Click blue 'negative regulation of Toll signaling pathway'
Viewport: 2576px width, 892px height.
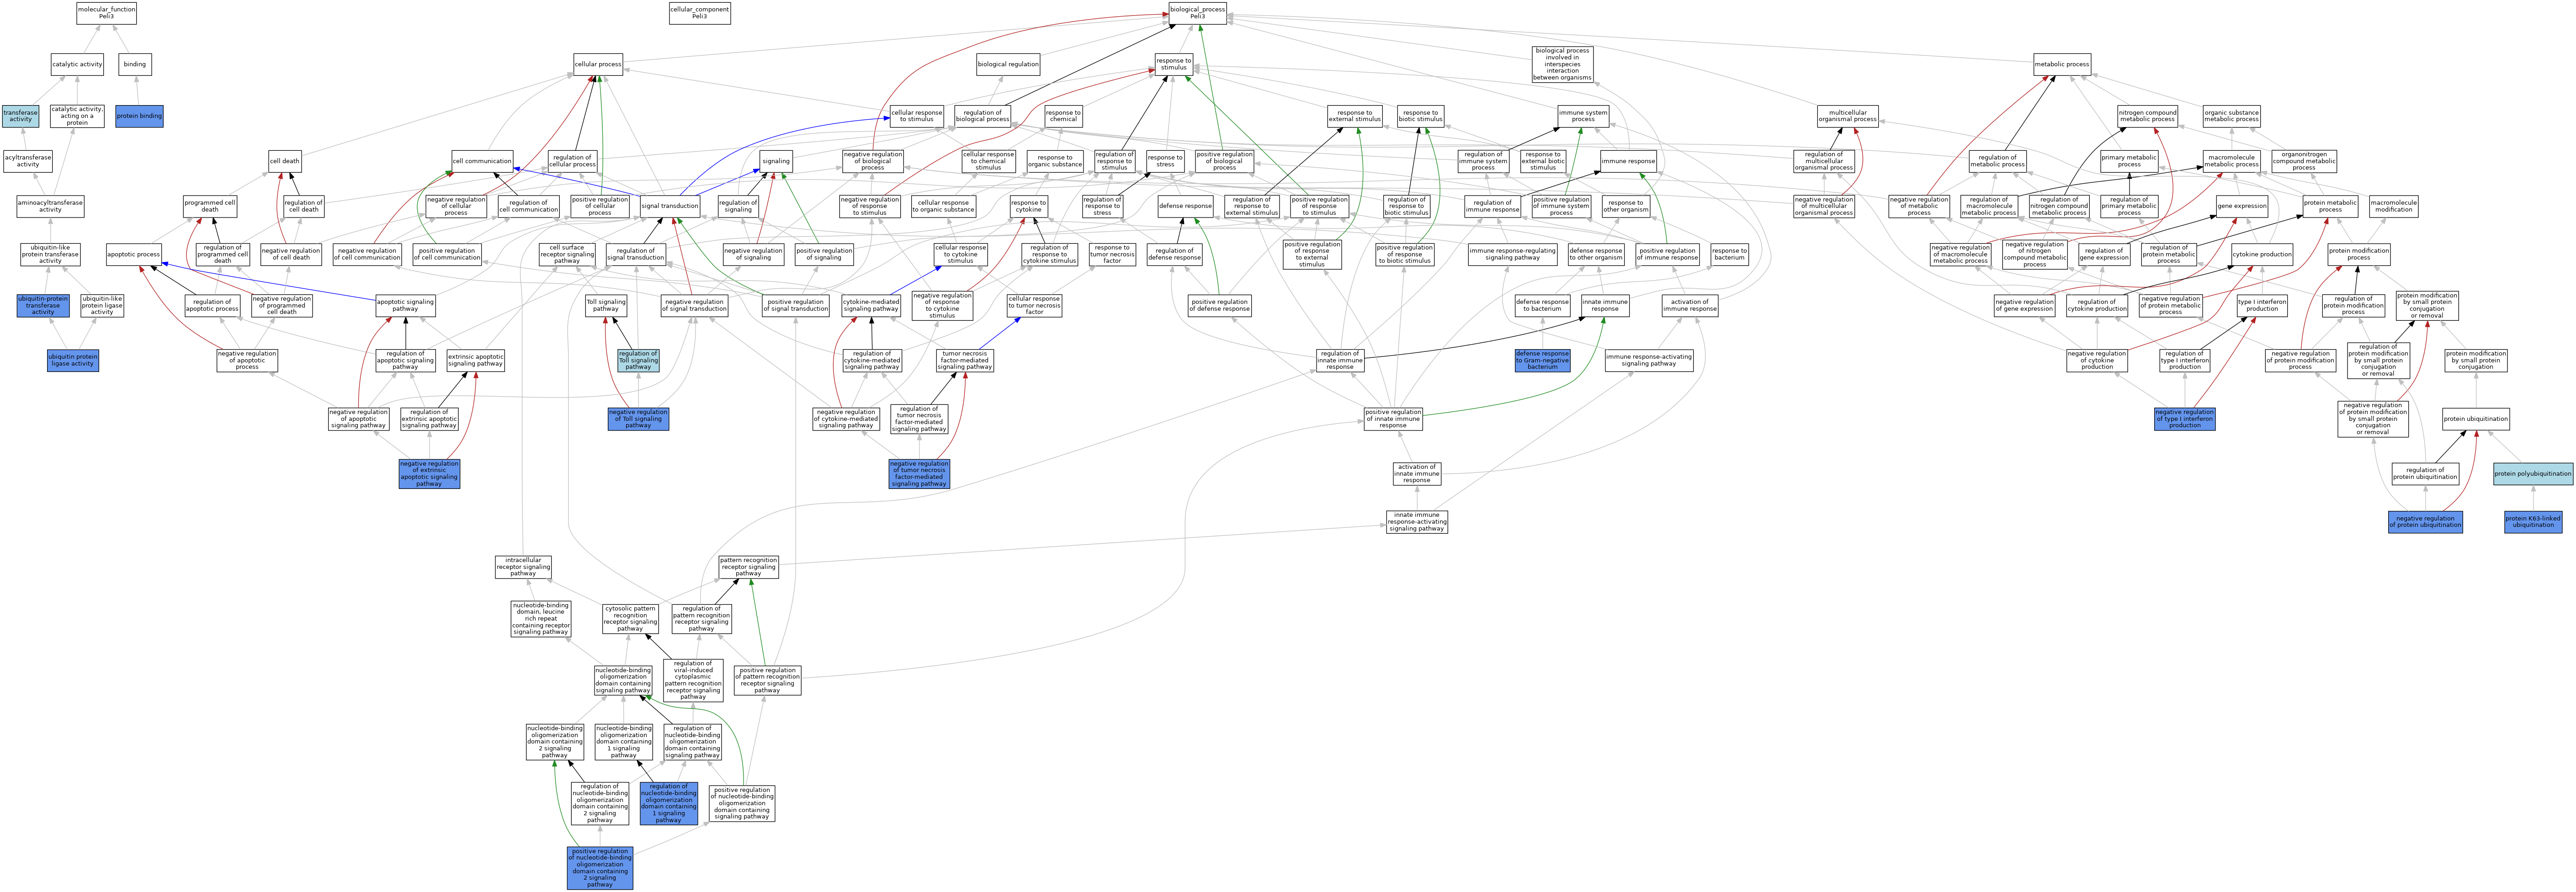pyautogui.click(x=638, y=419)
